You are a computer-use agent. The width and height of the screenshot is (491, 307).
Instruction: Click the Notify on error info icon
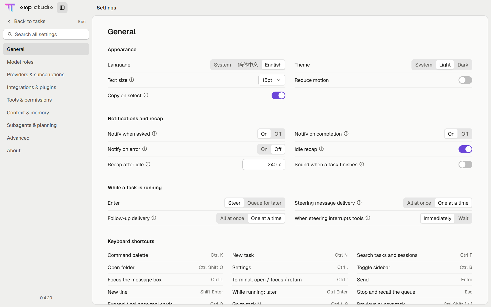click(x=145, y=149)
